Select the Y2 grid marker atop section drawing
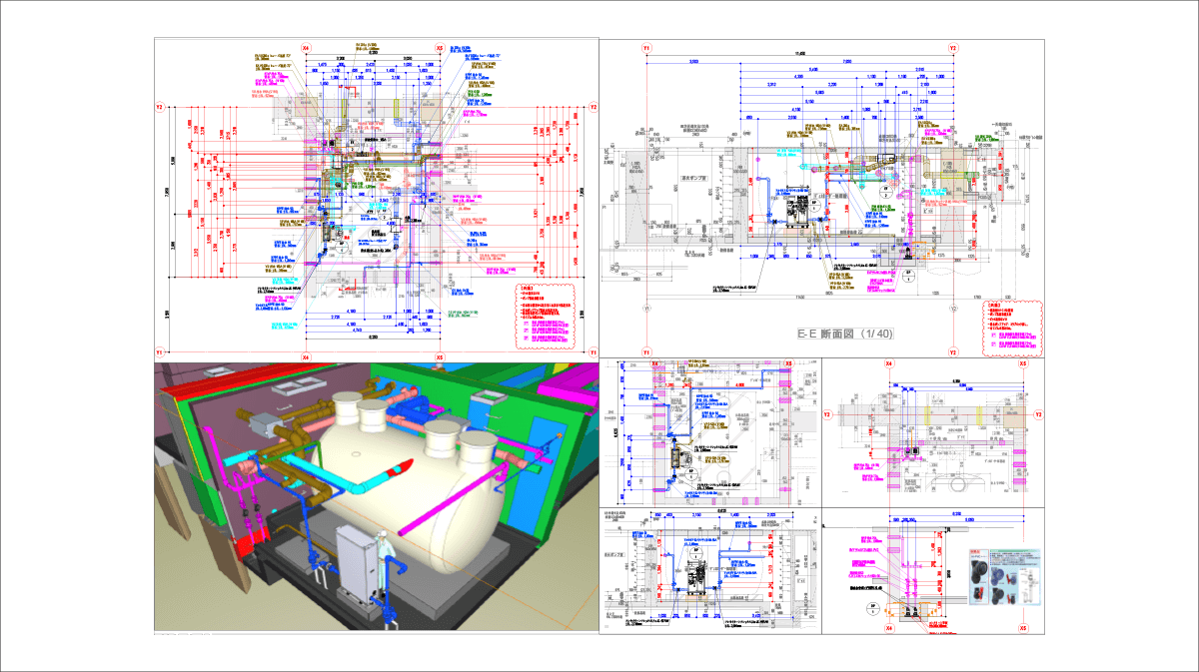Image resolution: width=1199 pixels, height=672 pixels. click(x=952, y=48)
